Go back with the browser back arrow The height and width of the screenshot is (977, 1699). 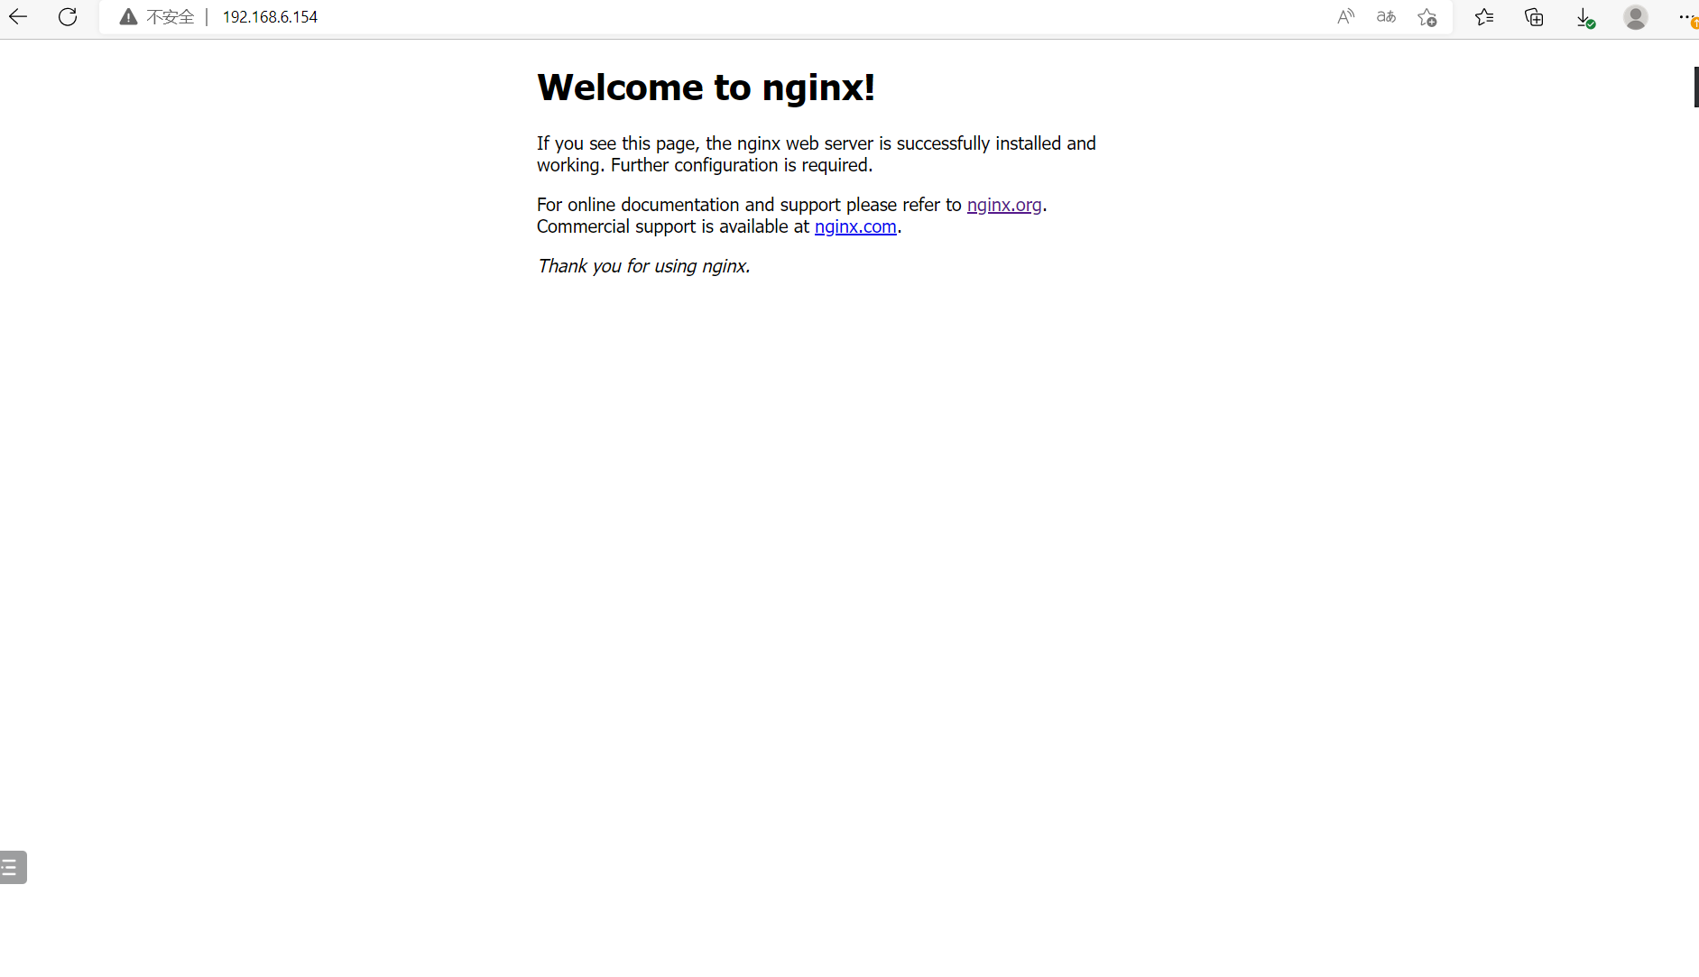(18, 17)
